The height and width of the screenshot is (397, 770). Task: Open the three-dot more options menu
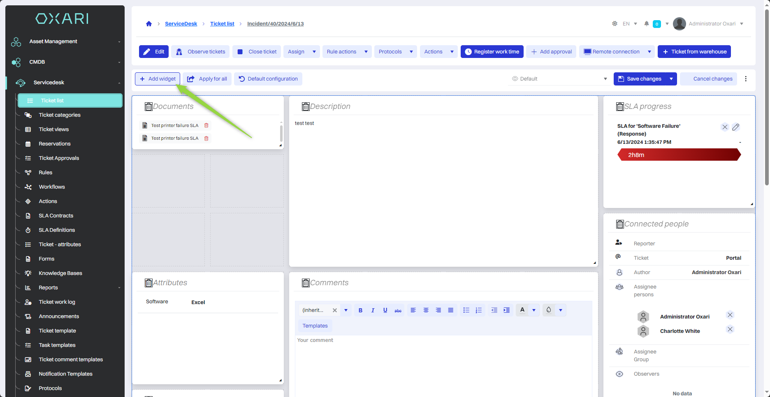[746, 79]
